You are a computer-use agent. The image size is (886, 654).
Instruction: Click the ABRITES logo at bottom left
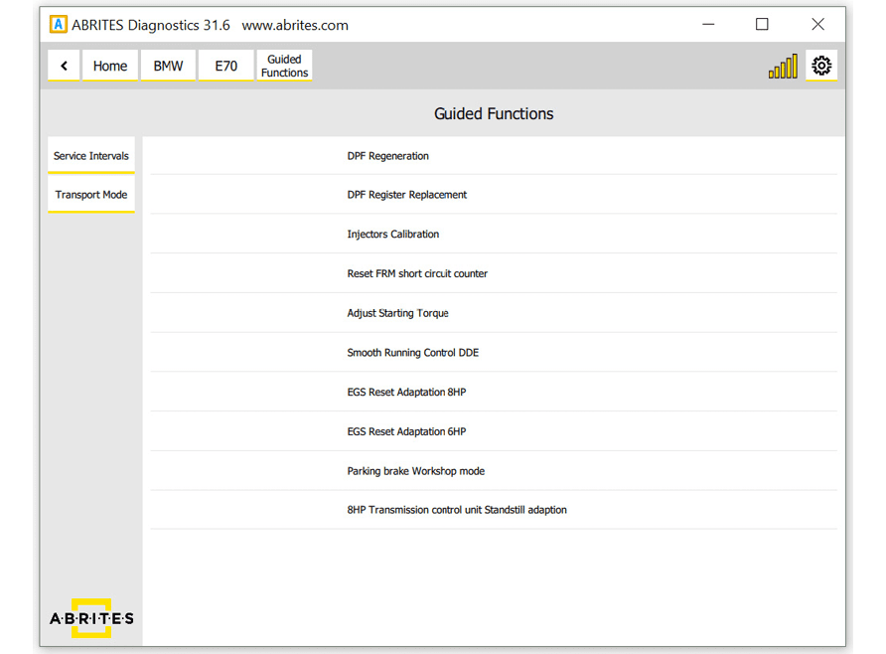(x=91, y=618)
